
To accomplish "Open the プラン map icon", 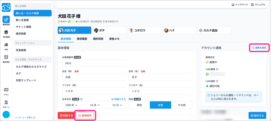I will (x=6, y=91).
